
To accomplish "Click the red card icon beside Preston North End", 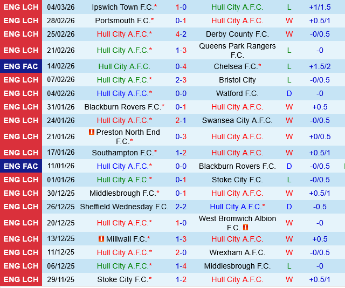I will [92, 132].
